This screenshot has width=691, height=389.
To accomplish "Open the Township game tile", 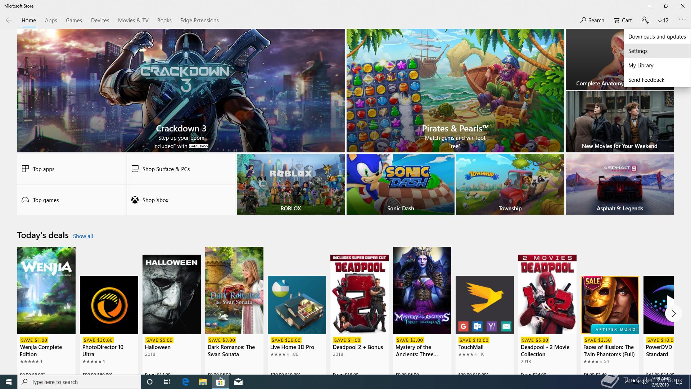I will [x=510, y=184].
